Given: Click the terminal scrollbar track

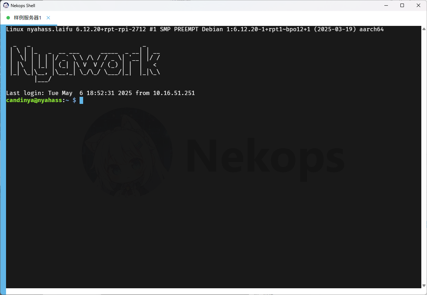Looking at the screenshot, I should pyautogui.click(x=424, y=156).
